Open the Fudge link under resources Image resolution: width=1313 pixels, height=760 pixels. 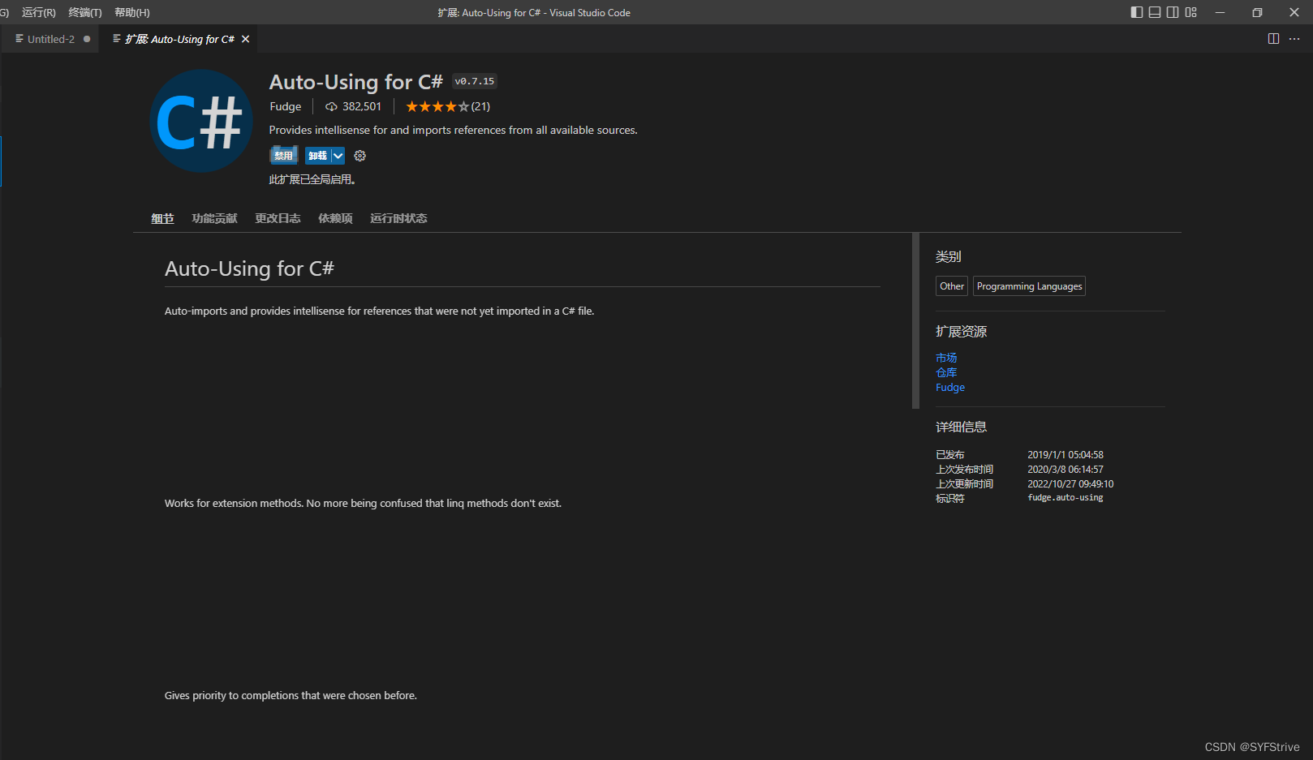pos(950,388)
